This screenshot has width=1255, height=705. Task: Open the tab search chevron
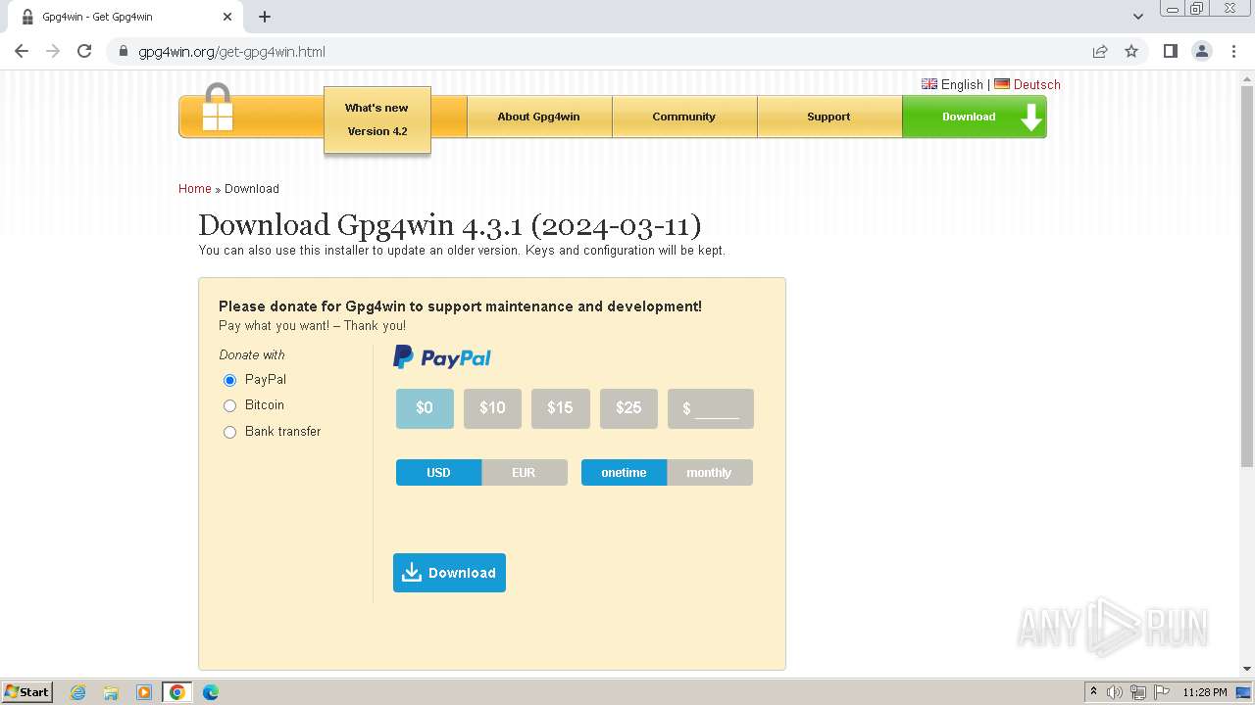1138,17
